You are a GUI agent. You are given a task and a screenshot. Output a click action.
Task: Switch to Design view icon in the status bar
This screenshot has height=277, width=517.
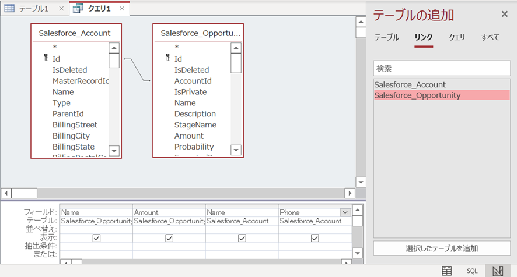(498, 271)
